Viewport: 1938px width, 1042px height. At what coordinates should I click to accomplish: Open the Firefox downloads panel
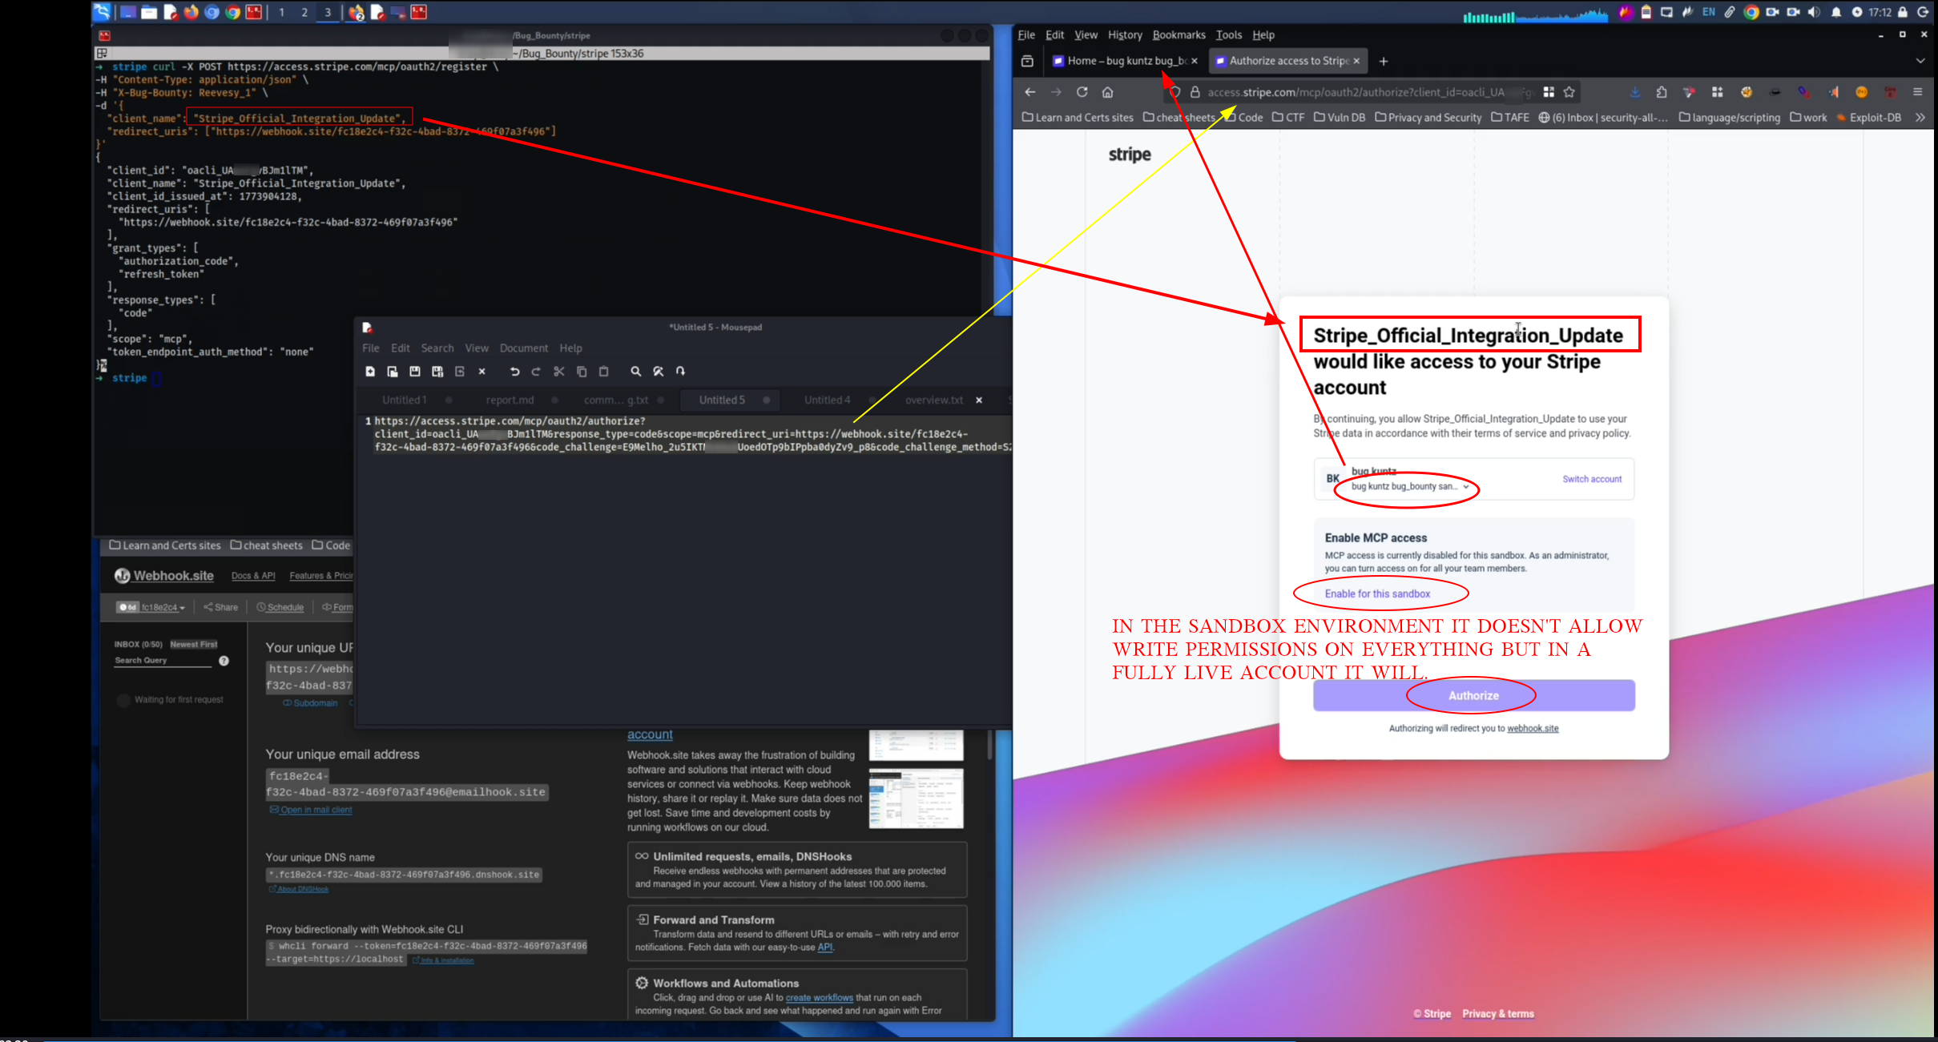tap(1635, 92)
